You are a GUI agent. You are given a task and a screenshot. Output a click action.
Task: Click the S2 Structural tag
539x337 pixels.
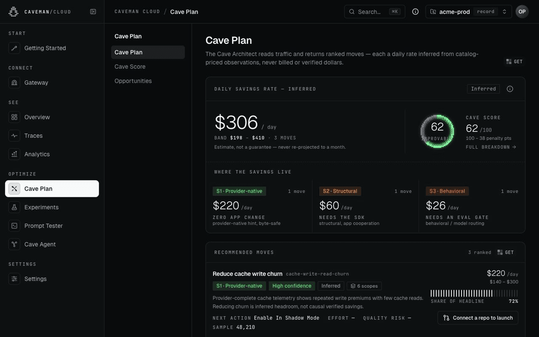pos(340,191)
